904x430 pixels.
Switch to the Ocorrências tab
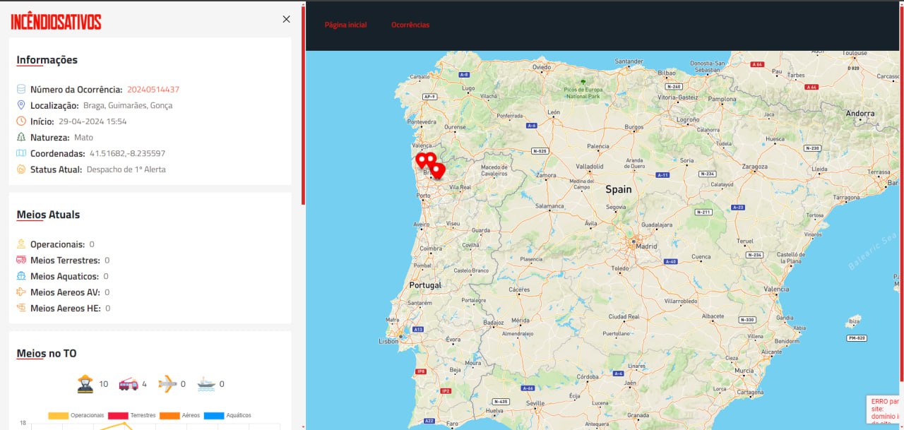411,25
